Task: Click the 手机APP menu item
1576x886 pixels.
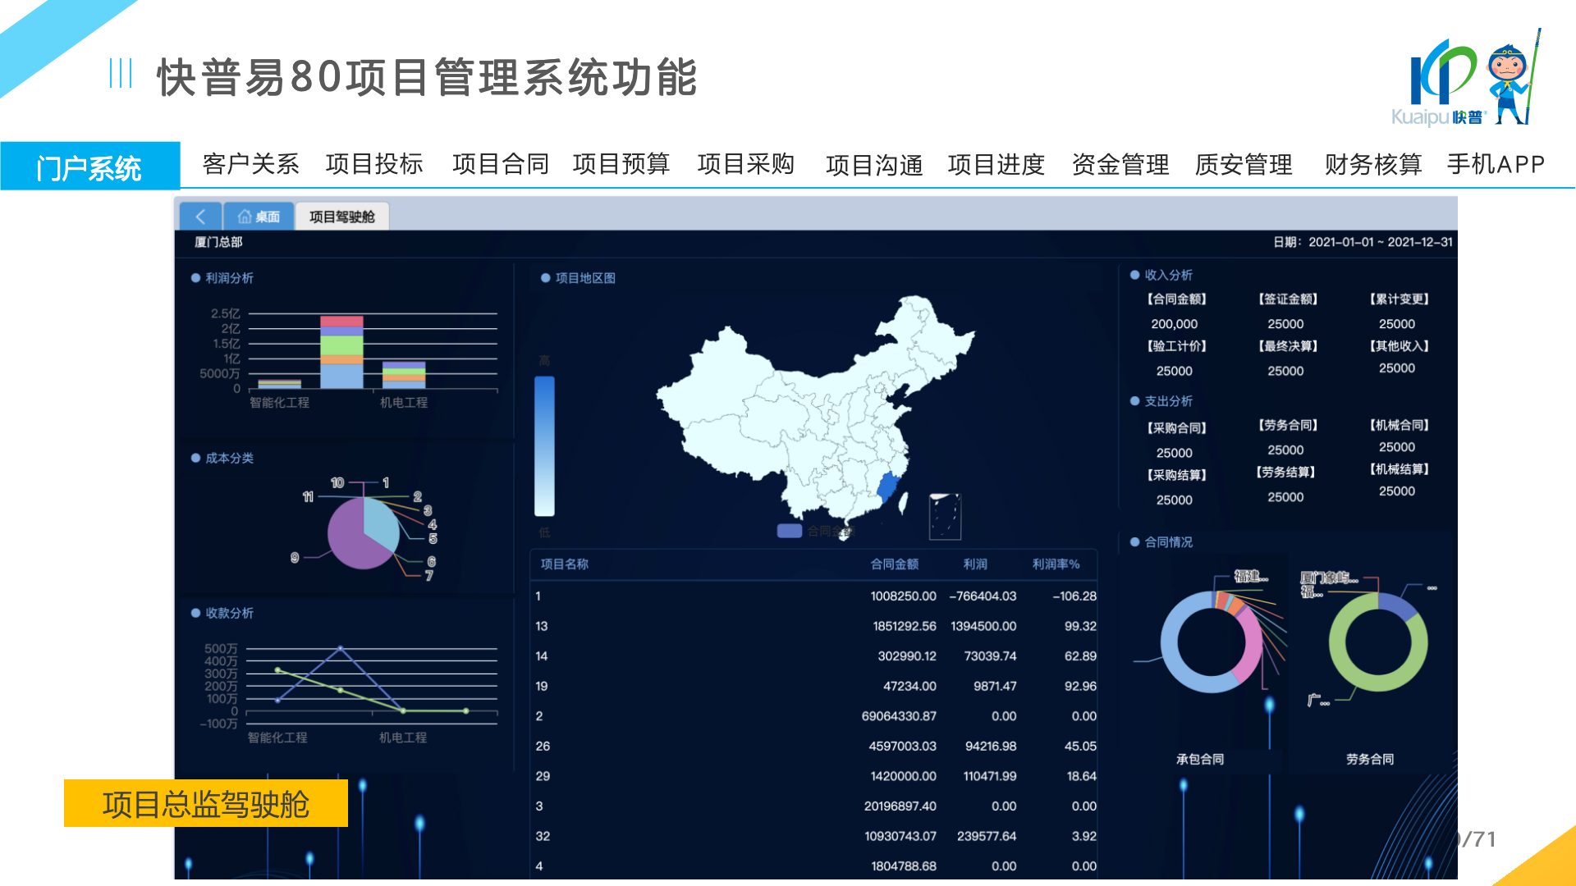Action: coord(1496,164)
